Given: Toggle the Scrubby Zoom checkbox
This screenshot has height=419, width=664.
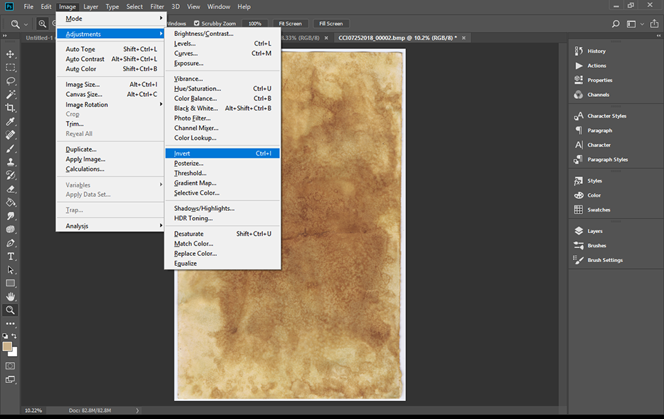Looking at the screenshot, I should (x=196, y=24).
